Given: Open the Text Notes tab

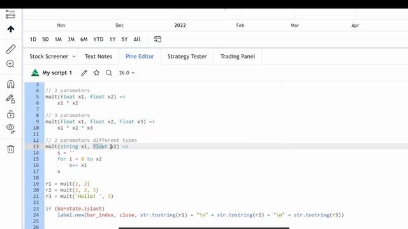Looking at the screenshot, I should point(98,57).
